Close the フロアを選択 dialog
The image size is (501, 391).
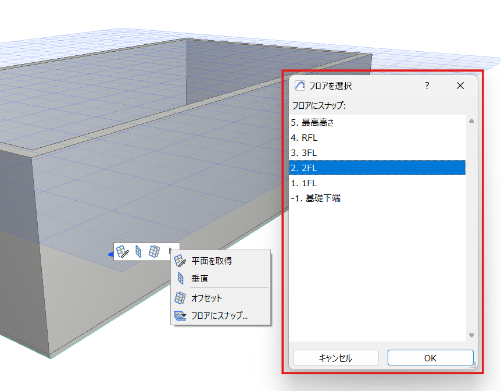[460, 86]
